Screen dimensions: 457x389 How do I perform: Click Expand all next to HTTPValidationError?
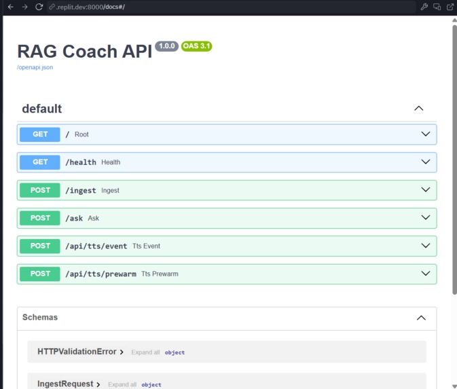pos(145,352)
